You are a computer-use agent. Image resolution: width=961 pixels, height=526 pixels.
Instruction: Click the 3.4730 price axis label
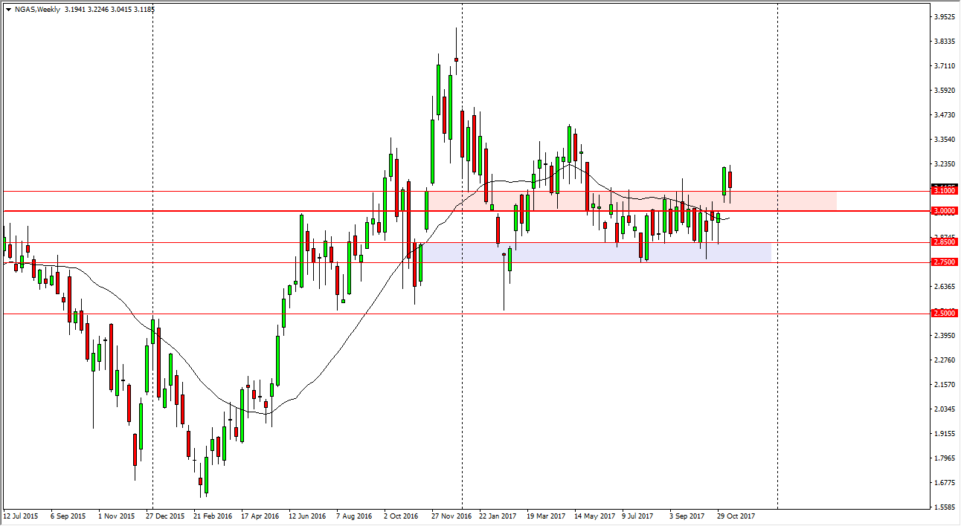point(943,114)
